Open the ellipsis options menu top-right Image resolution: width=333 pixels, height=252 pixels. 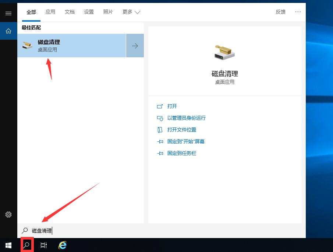(x=298, y=12)
